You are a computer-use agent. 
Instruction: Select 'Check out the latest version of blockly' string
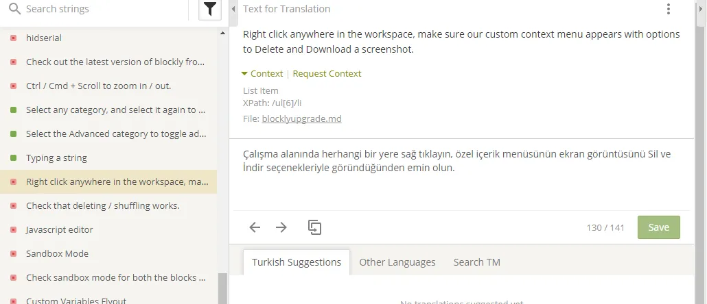click(108, 62)
